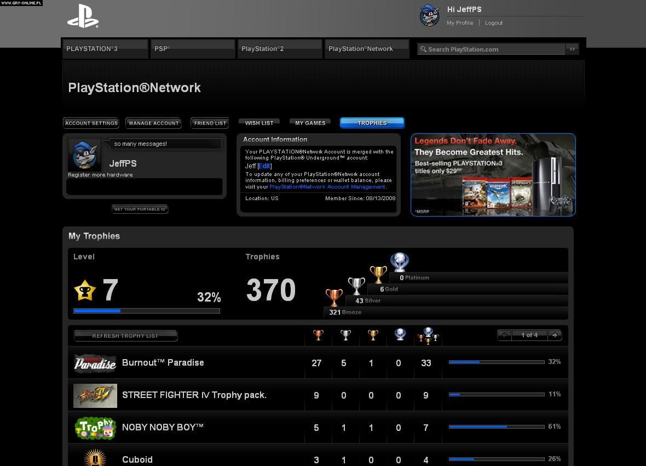646x466 pixels.
Task: Click the Burnout Paradise progress bar
Action: pyautogui.click(x=496, y=362)
